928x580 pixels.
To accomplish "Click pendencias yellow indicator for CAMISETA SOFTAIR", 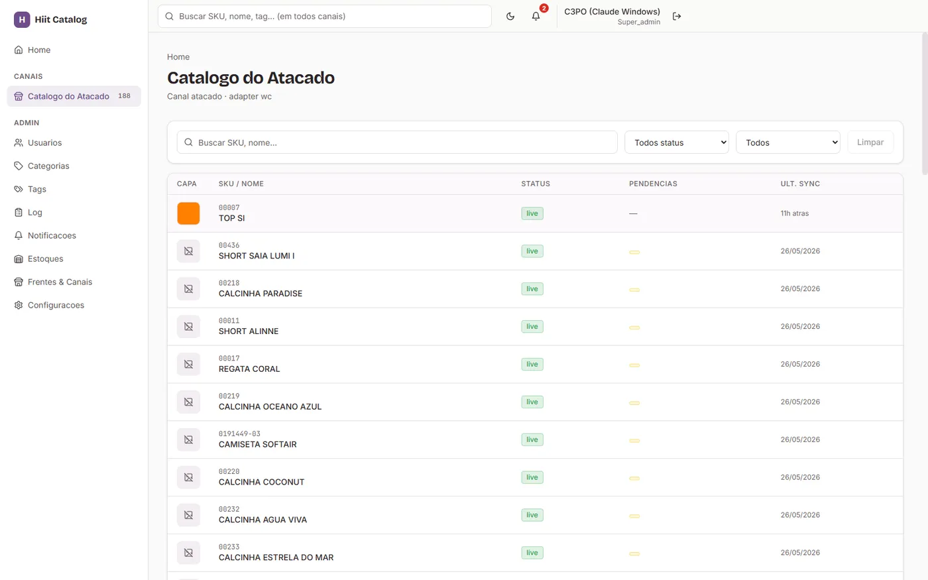I will (x=634, y=441).
